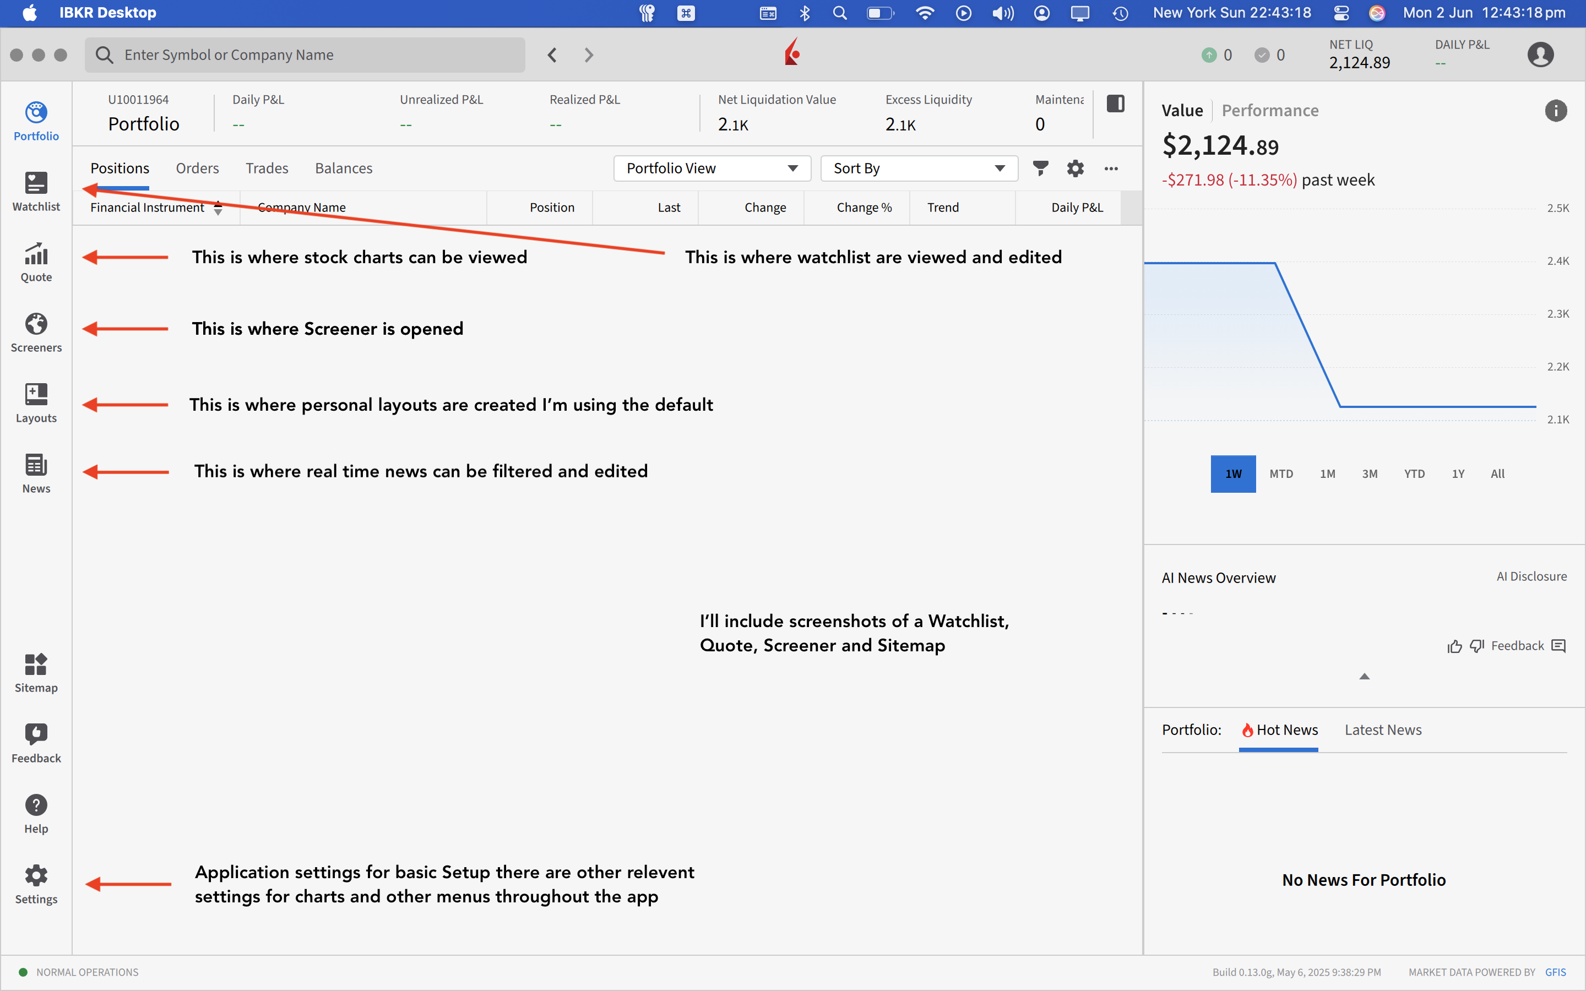The height and width of the screenshot is (991, 1586).
Task: Switch to the Balances tab
Action: (344, 168)
